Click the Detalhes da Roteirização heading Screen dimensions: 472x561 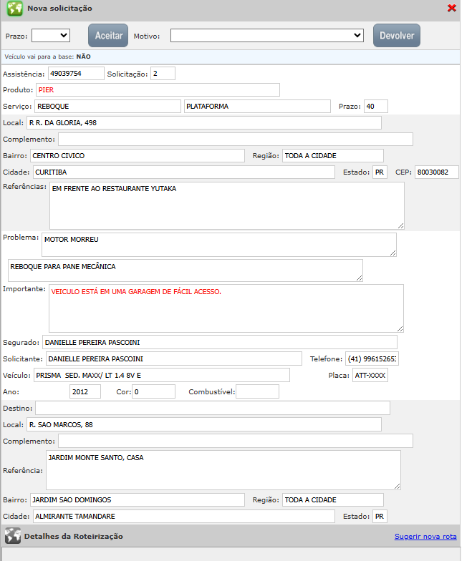tap(73, 536)
